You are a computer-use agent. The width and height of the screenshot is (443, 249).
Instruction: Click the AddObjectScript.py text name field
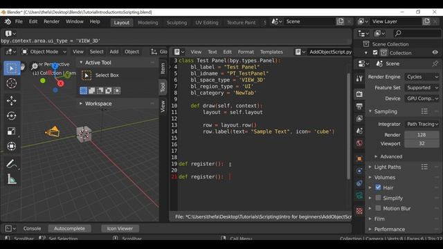point(330,52)
